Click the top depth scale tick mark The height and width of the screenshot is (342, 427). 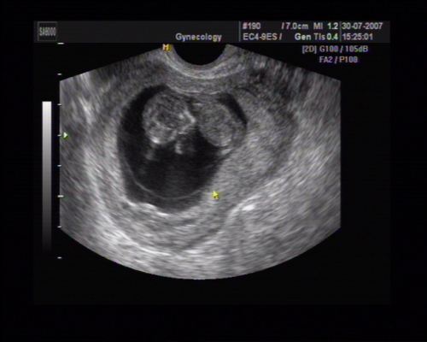(61, 44)
